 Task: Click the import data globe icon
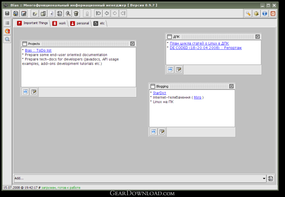pos(16,13)
